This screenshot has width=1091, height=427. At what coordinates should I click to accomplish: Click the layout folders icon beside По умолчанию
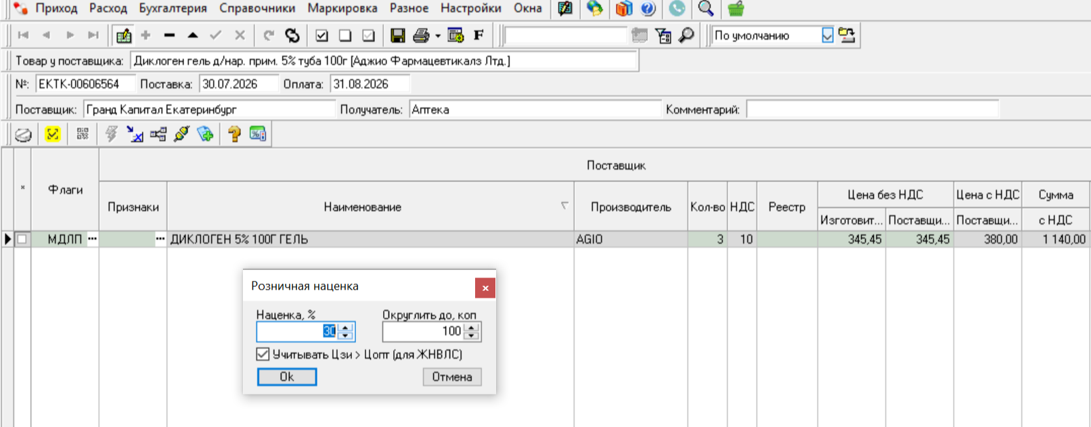click(847, 35)
